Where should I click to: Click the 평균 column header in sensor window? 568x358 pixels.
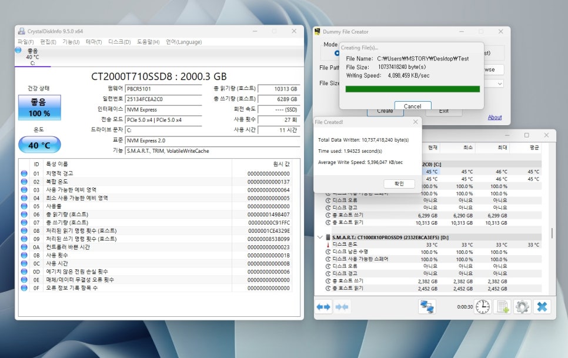click(534, 148)
